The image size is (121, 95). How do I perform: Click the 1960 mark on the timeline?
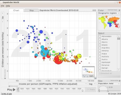[68, 89]
